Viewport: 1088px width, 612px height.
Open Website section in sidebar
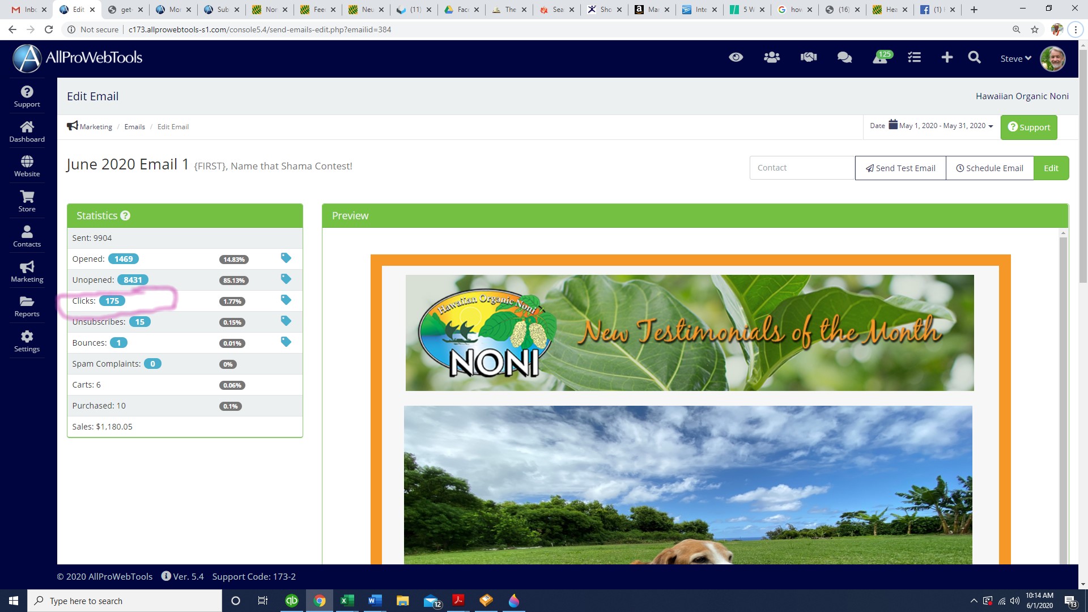coord(27,166)
